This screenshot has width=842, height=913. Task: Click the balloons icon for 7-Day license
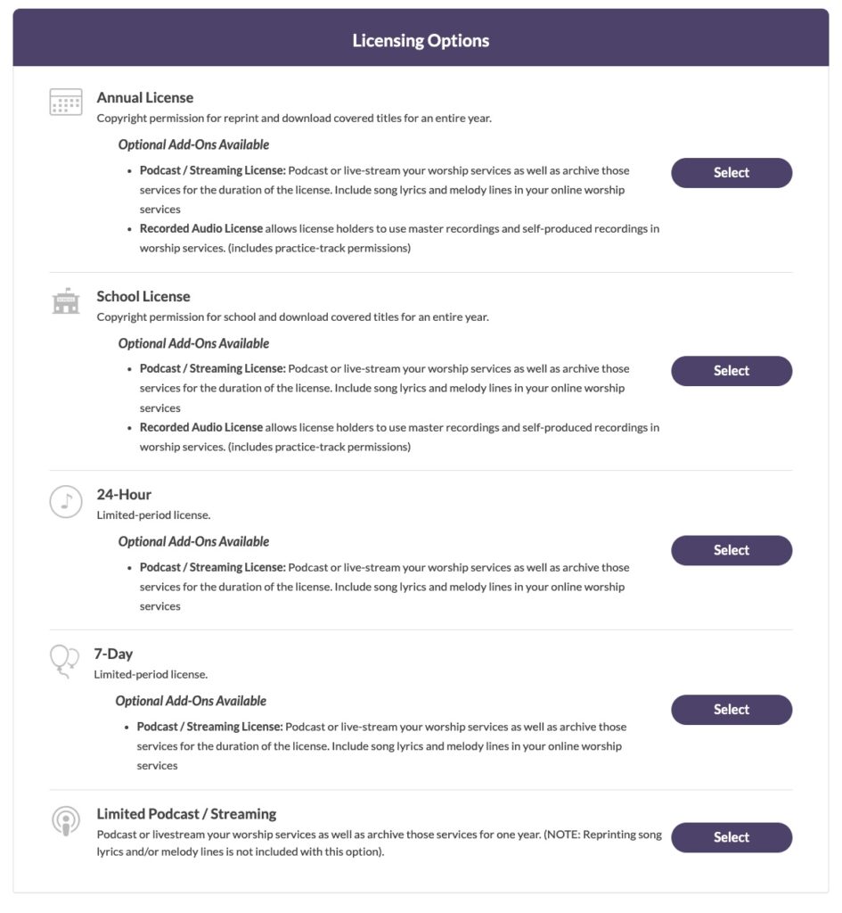[x=64, y=661]
